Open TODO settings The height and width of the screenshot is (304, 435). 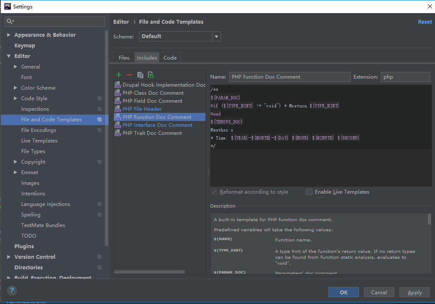pyautogui.click(x=29, y=236)
